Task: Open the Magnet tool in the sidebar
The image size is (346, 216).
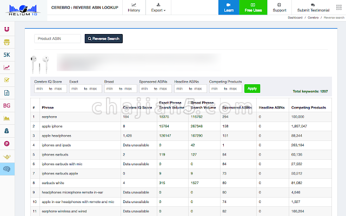Action: (7, 29)
